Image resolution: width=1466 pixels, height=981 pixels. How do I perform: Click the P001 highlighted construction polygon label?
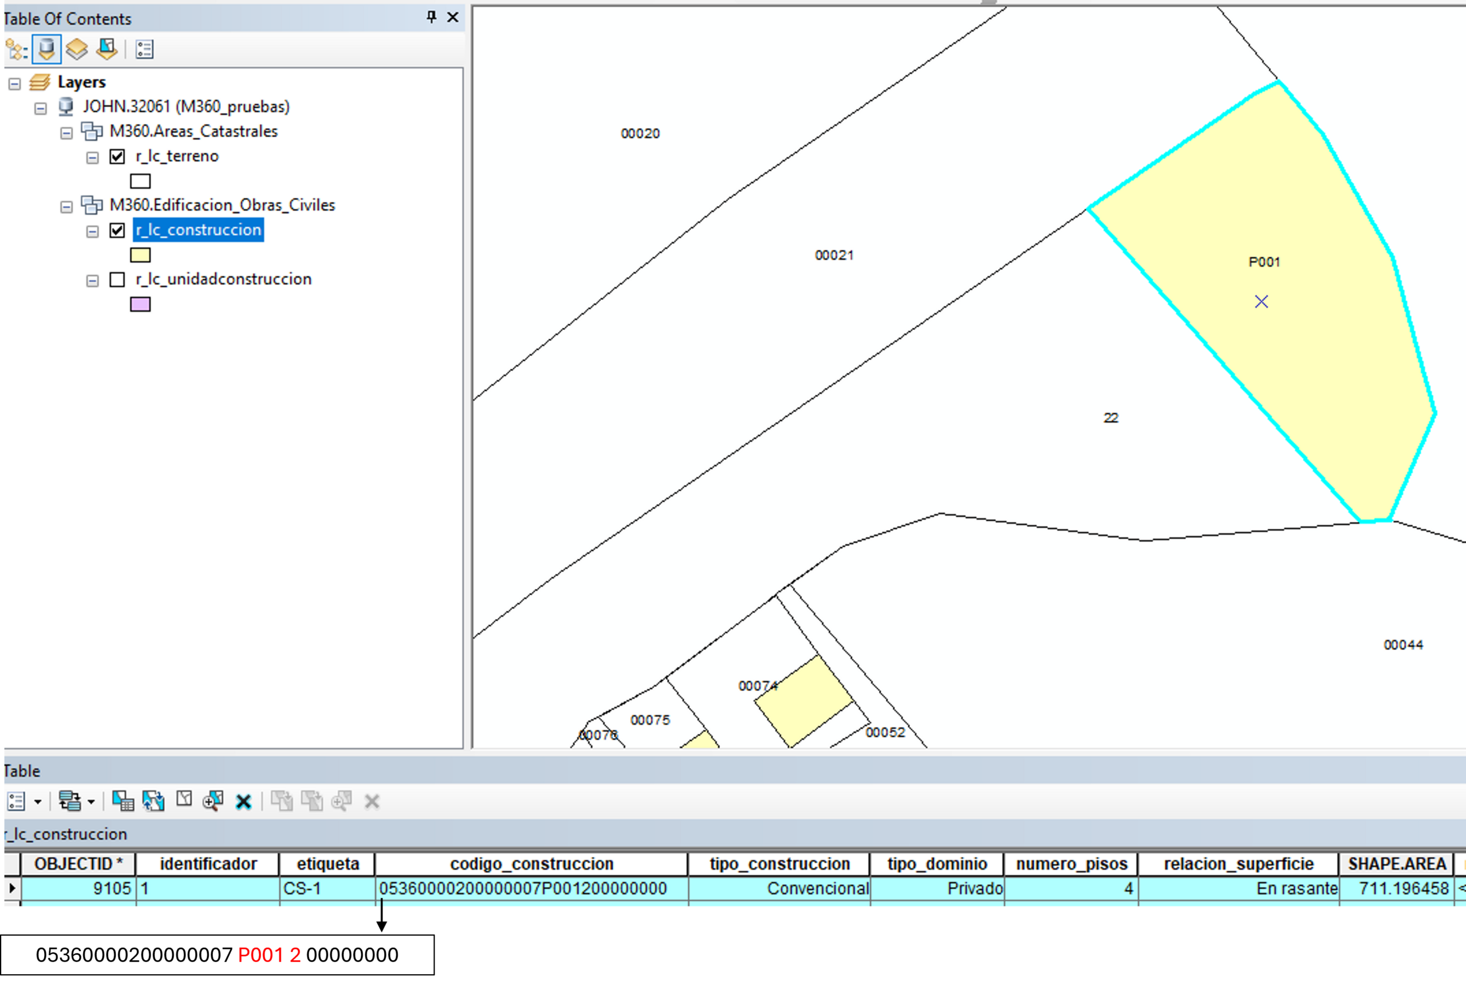click(x=1264, y=262)
